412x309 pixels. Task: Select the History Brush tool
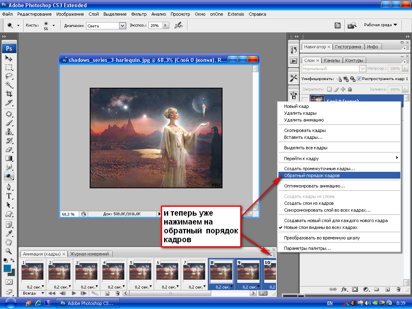coord(9,140)
